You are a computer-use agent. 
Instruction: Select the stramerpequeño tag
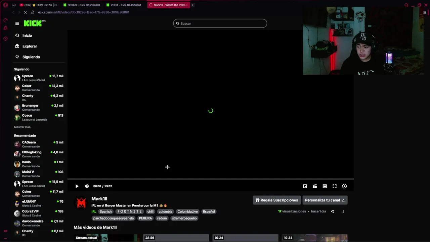click(x=184, y=218)
